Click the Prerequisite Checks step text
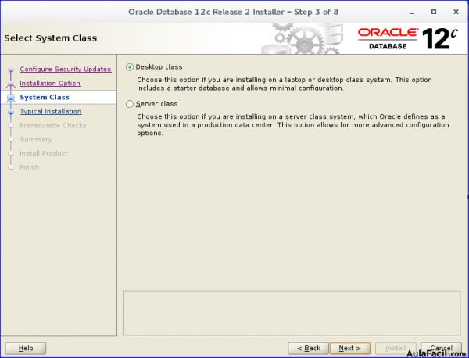Viewport: 469px width, 358px height. [53, 125]
